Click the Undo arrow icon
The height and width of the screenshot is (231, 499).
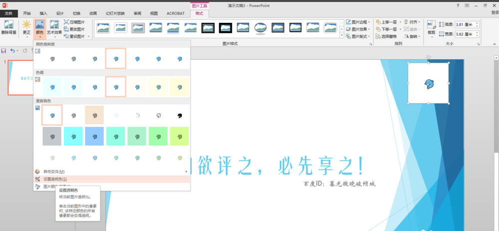coord(12,51)
